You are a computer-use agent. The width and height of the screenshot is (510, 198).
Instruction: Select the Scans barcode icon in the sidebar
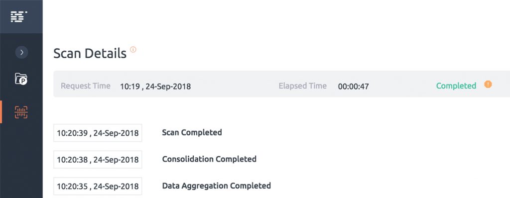[21, 112]
